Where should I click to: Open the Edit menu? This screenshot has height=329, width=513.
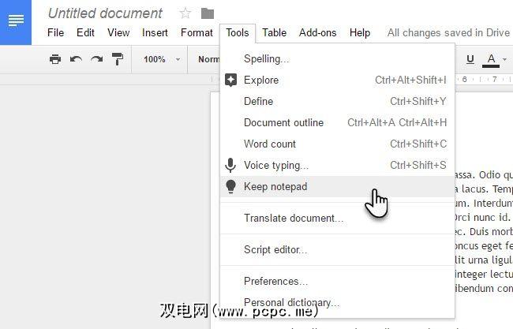(x=85, y=32)
